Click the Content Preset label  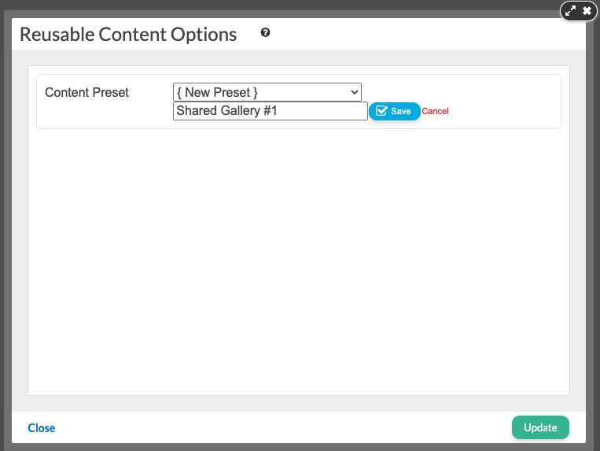87,92
